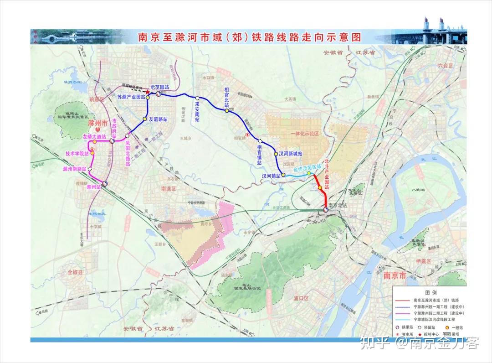Click the 龙蟠大道站 station dot

(94, 142)
